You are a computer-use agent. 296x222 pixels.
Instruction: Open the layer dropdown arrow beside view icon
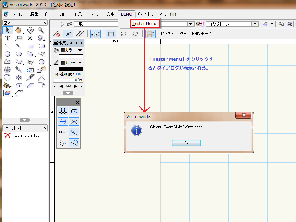click(272, 24)
